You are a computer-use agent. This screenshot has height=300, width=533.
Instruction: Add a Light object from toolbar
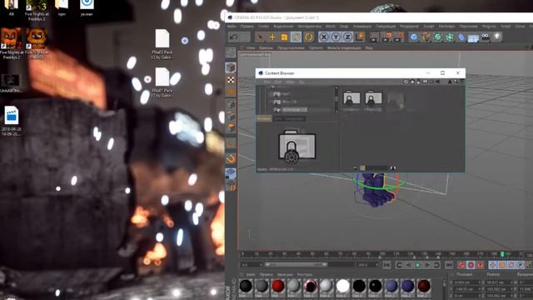[x=497, y=37]
